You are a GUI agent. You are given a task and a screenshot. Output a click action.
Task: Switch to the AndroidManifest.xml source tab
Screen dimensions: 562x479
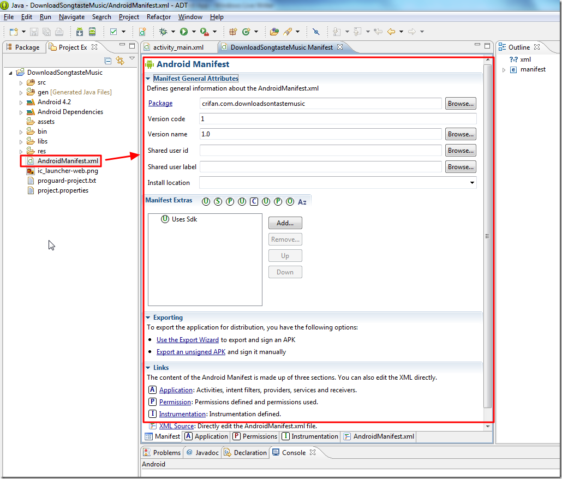click(379, 436)
